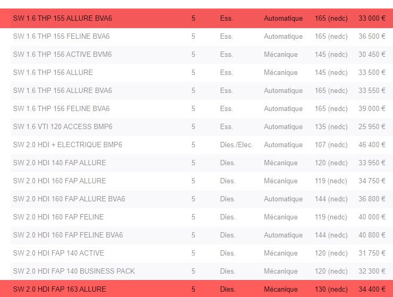The height and width of the screenshot is (297, 393).
Task: Select the SW 1.6 THP 155 ALLURE BVA6 row
Action: (x=63, y=19)
